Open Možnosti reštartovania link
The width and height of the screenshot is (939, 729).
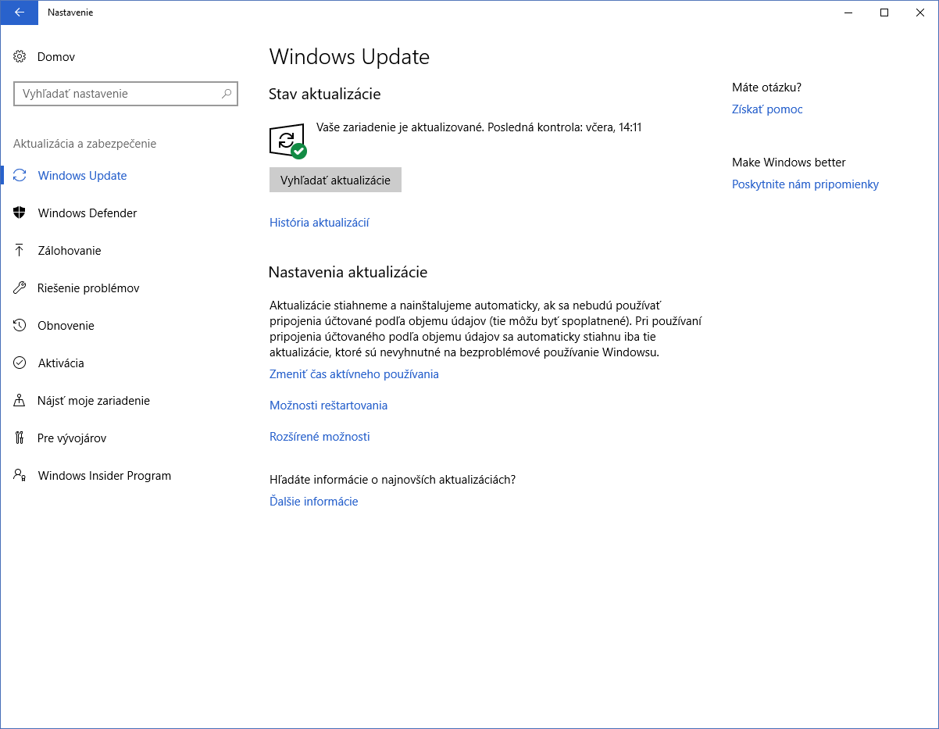(328, 406)
